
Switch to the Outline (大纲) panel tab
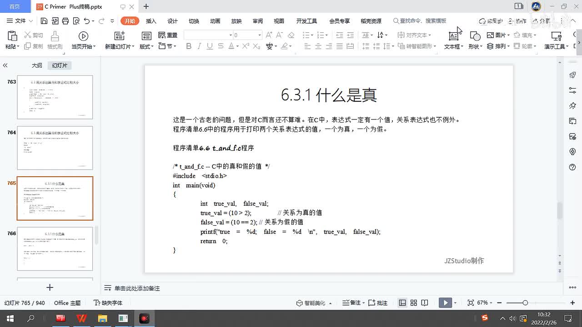pos(37,65)
